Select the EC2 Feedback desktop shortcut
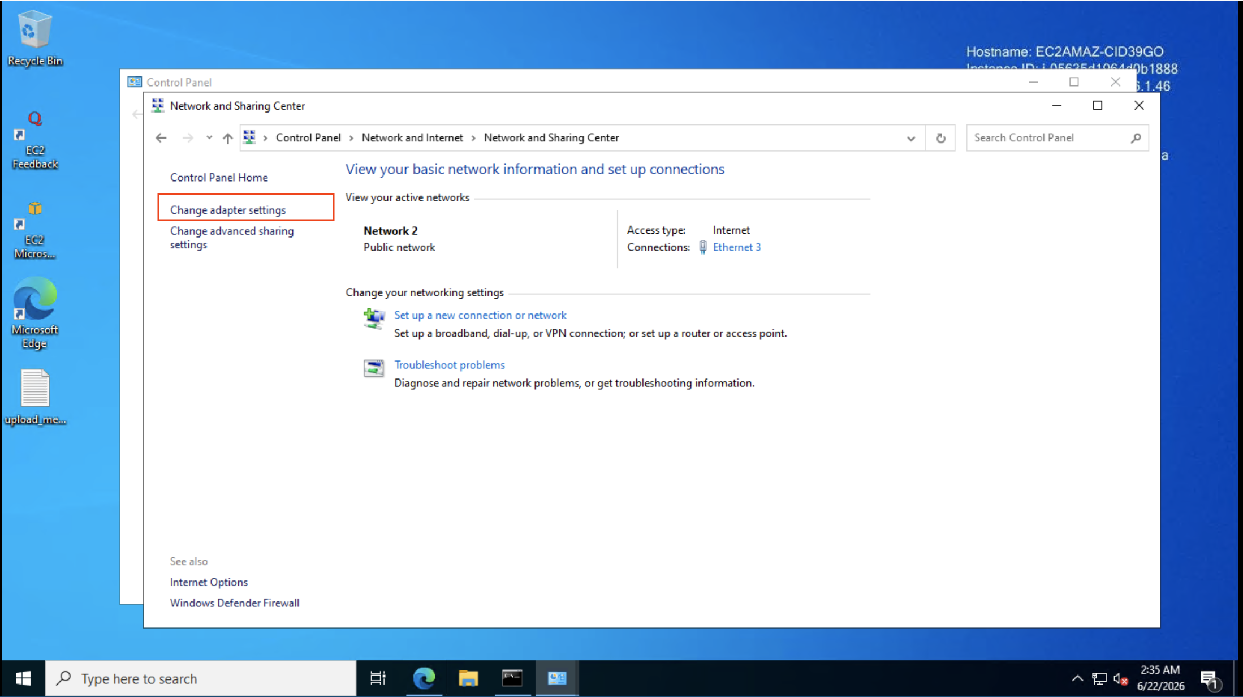The height and width of the screenshot is (697, 1243). tap(35, 140)
